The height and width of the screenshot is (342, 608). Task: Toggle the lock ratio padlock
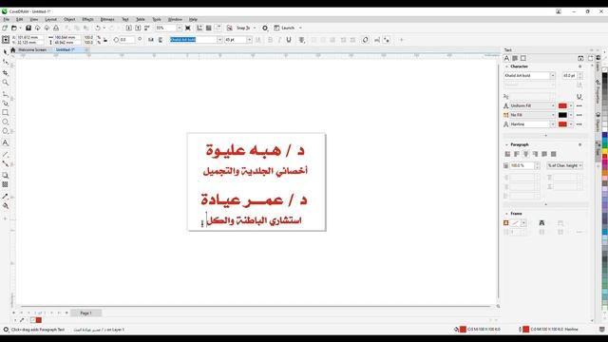(105, 40)
